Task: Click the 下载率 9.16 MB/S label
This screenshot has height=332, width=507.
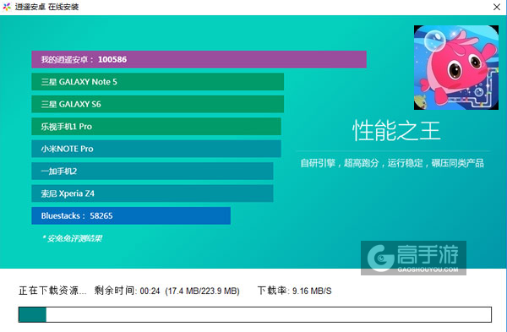Action: pos(294,291)
